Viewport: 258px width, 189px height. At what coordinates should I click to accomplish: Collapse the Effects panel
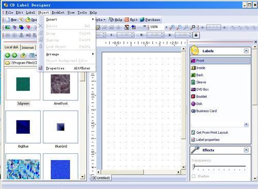(246, 150)
